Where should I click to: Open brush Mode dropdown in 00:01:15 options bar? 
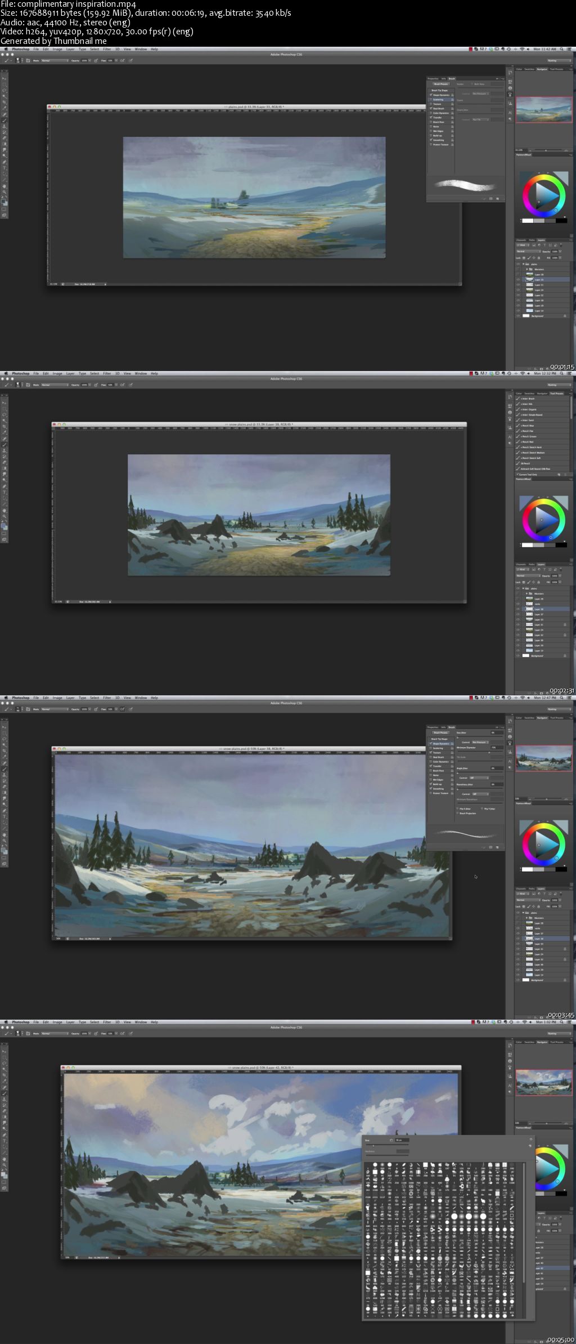tap(55, 60)
